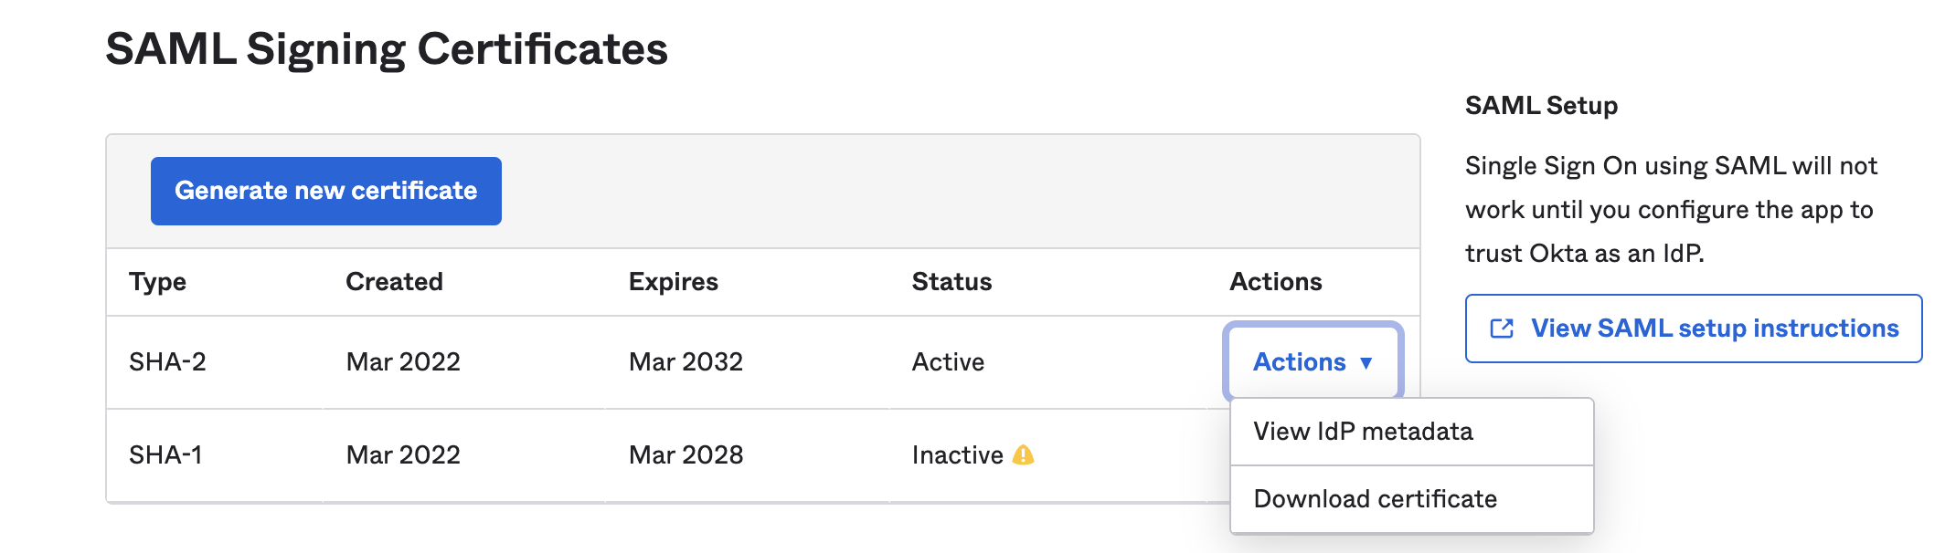Click the external link icon
This screenshot has width=1945, height=553.
point(1502,329)
